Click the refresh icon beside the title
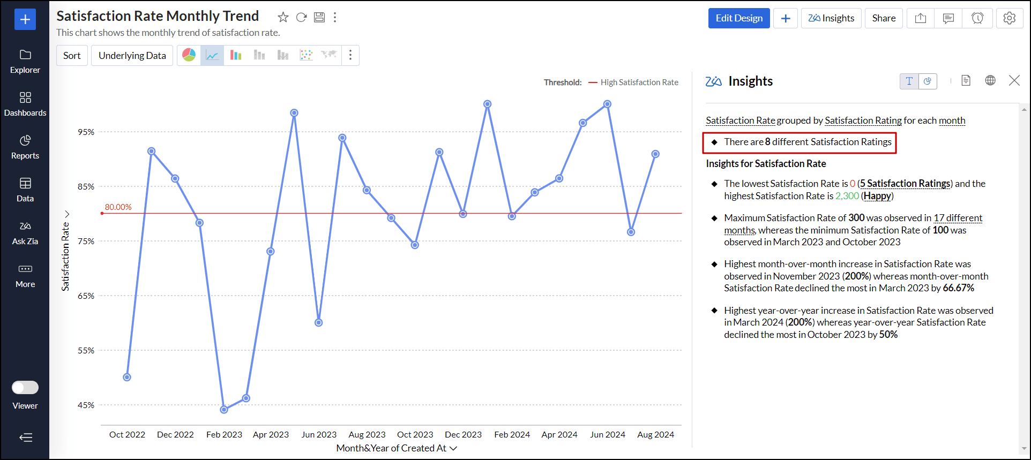The width and height of the screenshot is (1031, 460). pos(301,17)
